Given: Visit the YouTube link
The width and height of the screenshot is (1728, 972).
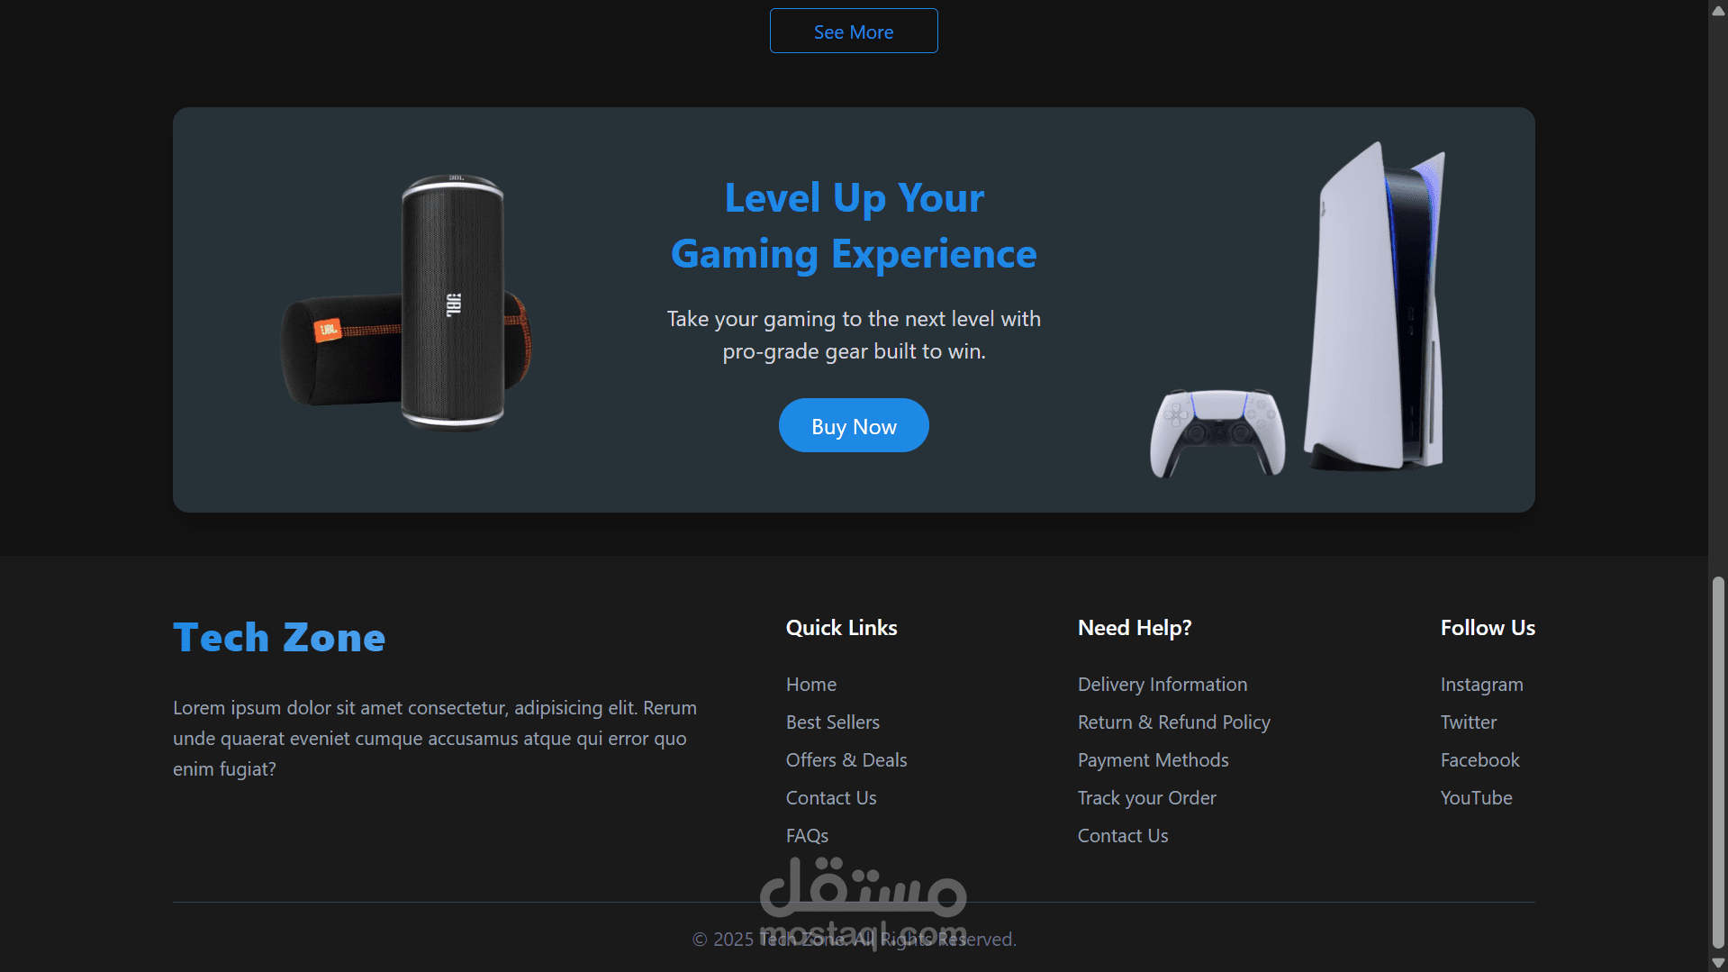Looking at the screenshot, I should 1477,798.
